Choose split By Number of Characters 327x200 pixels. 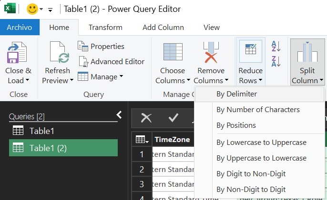[x=259, y=110]
